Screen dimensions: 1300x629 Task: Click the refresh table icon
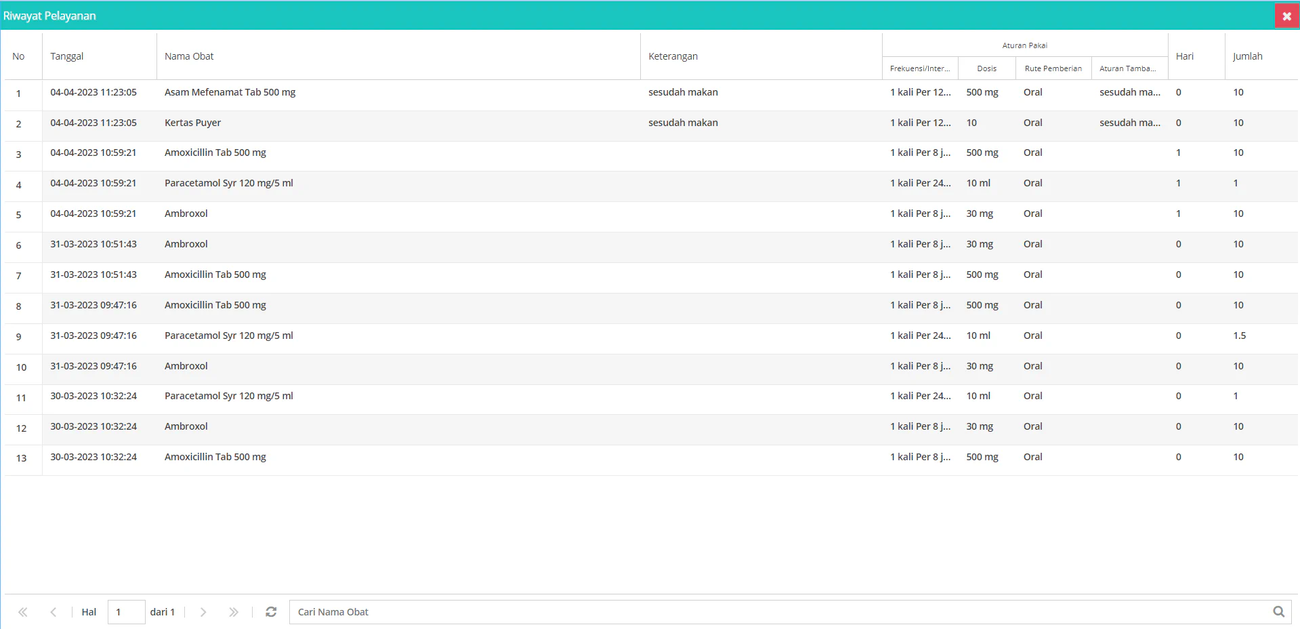pos(271,612)
